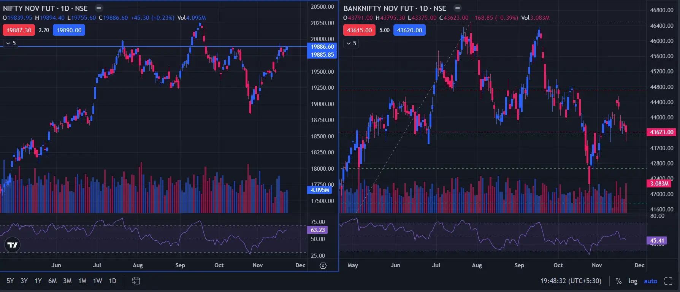This screenshot has width=680, height=292.
Task: Click the BankNifty volume label 3.083M
Action: point(659,183)
